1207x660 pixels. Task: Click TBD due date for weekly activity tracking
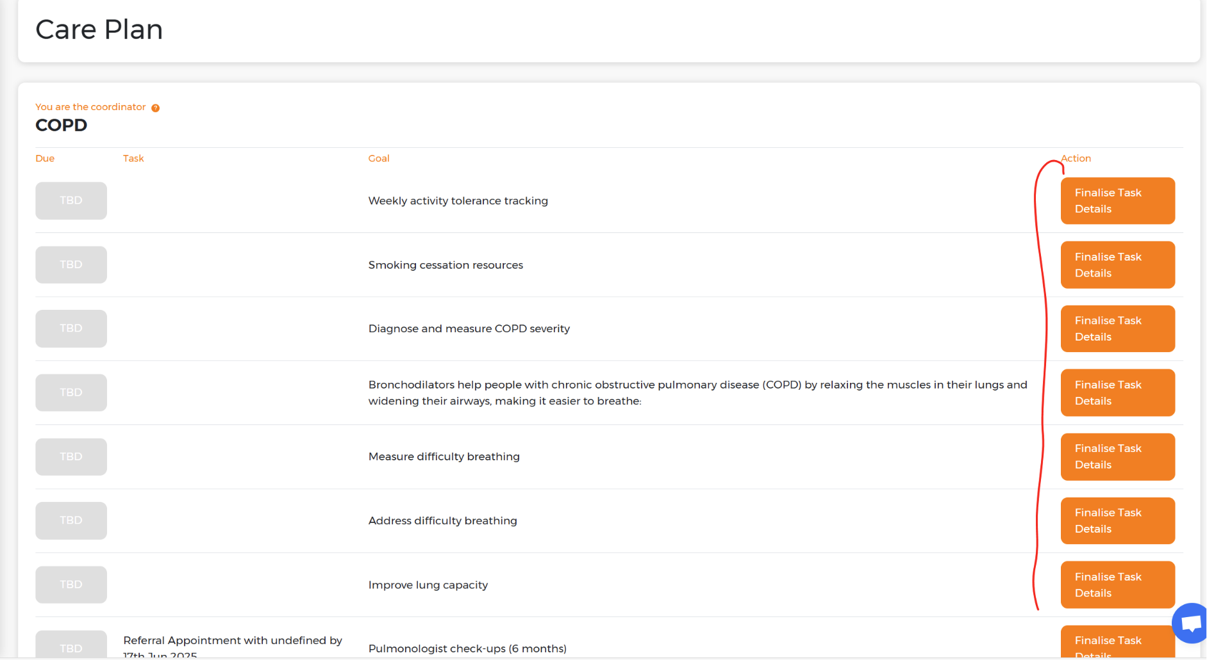point(71,201)
